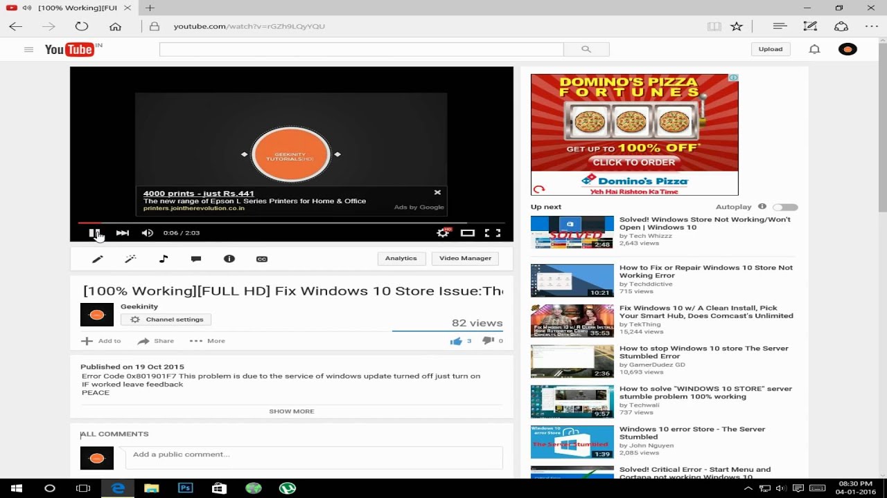887x498 pixels.
Task: Open Cards info circle icon
Action: pos(229,259)
